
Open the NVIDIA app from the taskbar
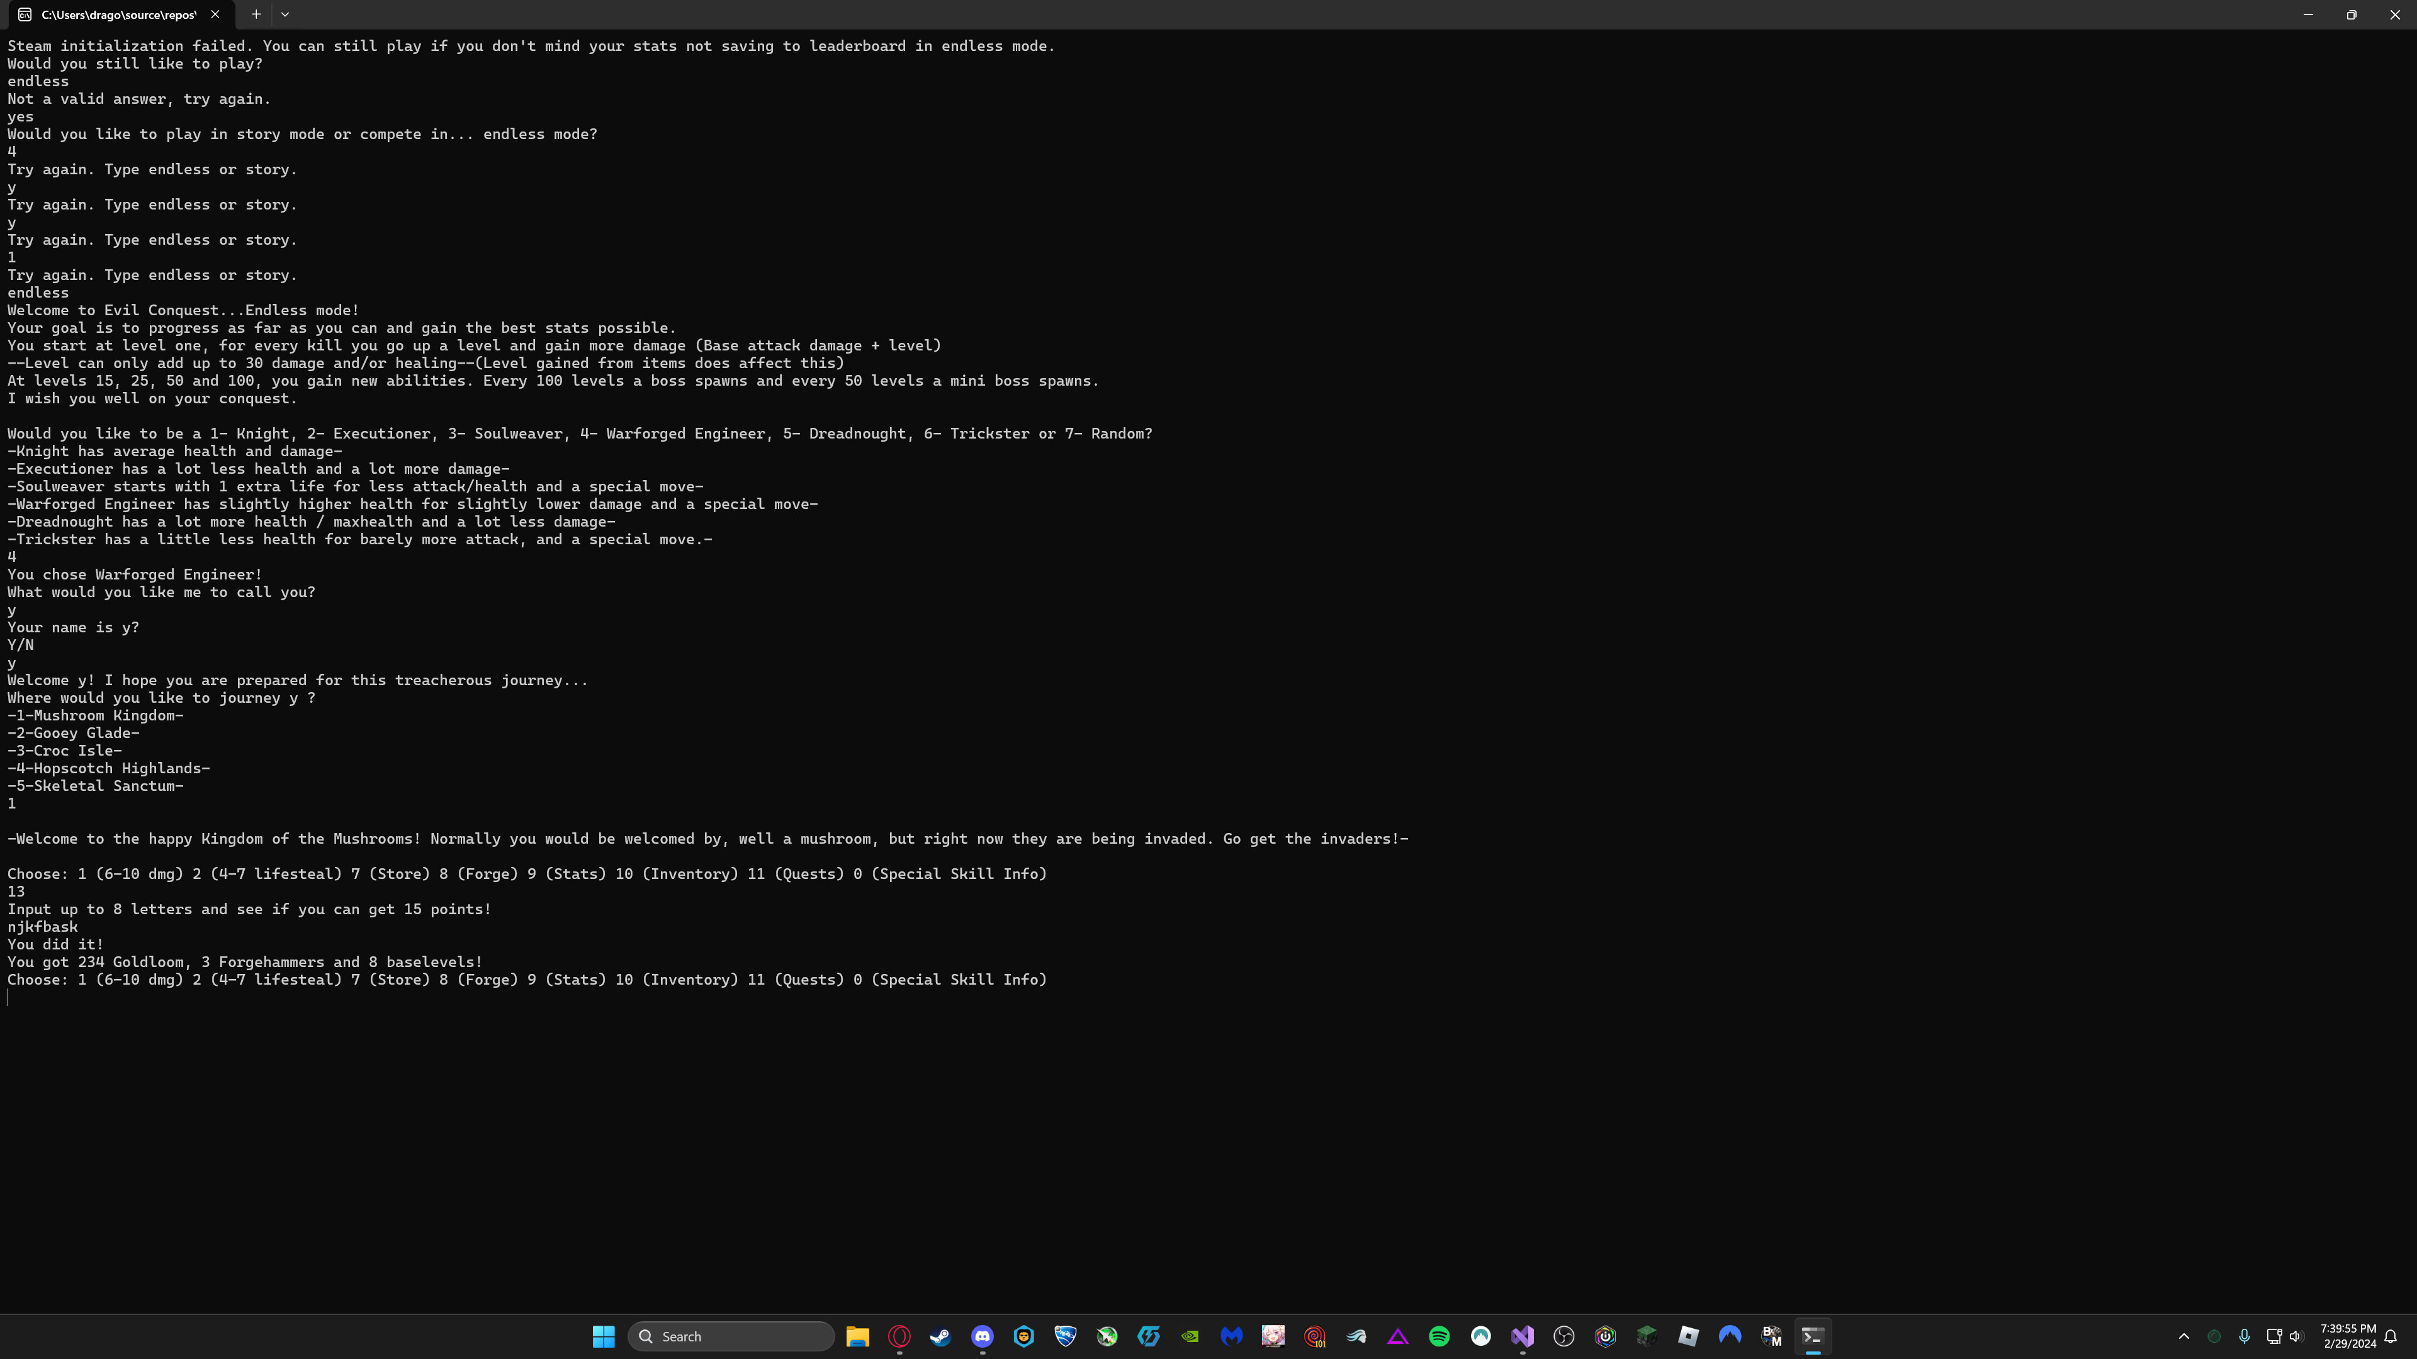[1190, 1336]
